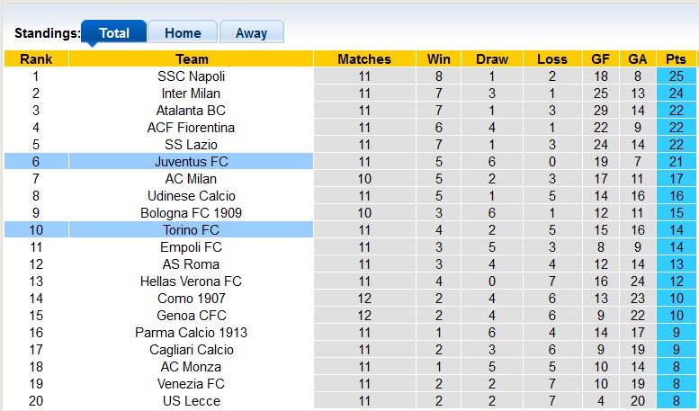Open AC Milan team link
699x411 pixels.
[x=191, y=179]
